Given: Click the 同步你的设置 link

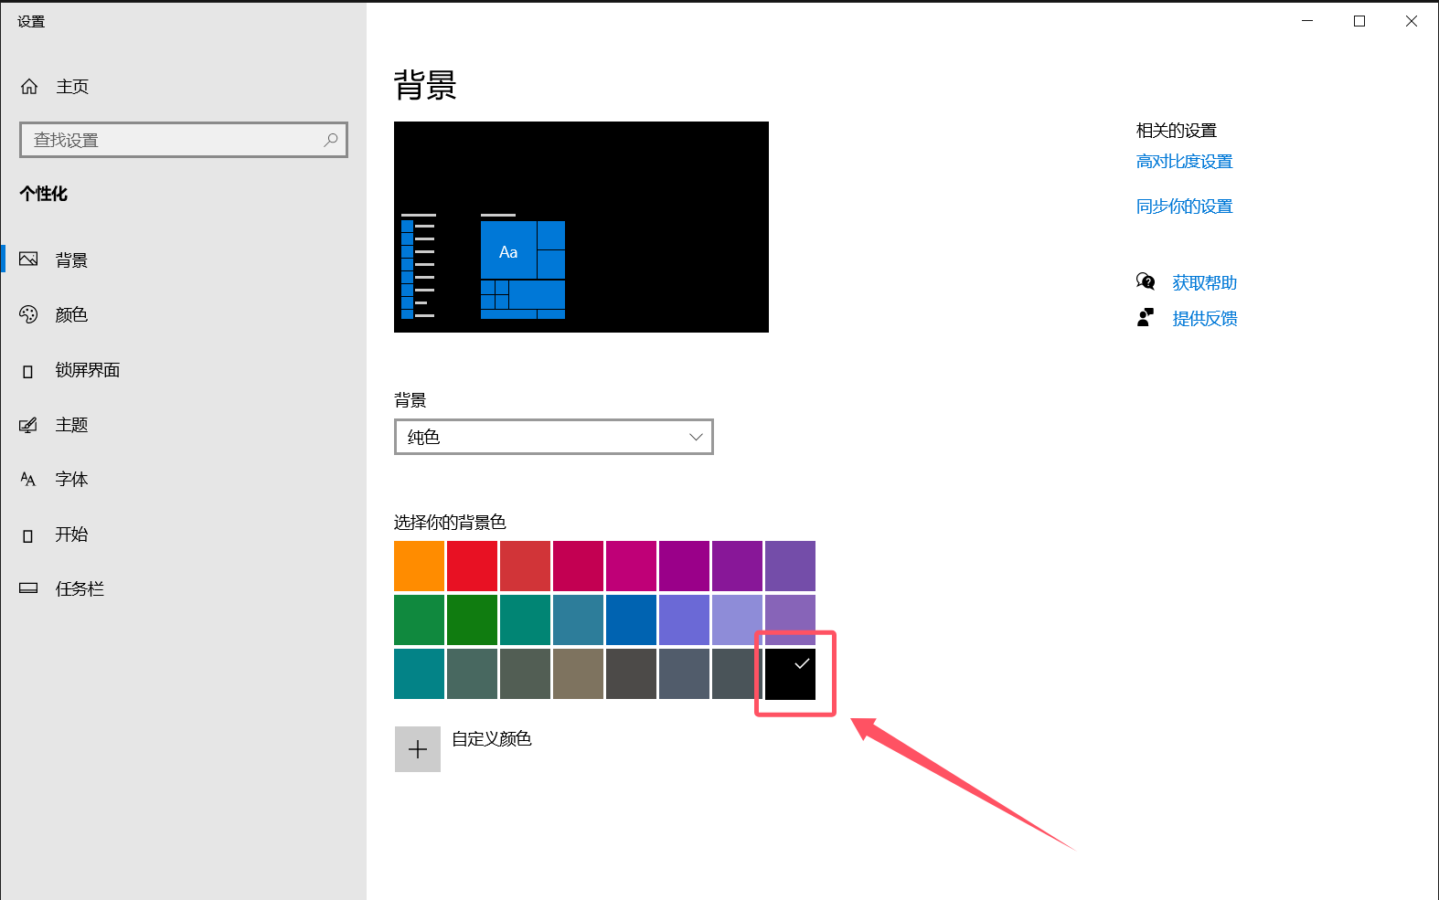Looking at the screenshot, I should pos(1184,206).
